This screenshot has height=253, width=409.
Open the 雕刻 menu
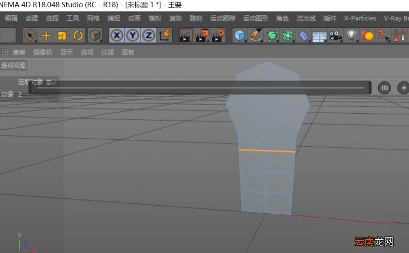196,18
